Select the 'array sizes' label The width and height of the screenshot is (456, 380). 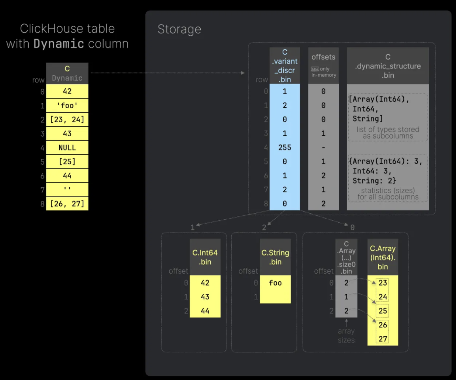point(346,336)
